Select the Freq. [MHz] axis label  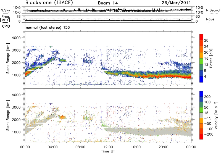pyautogui.click(x=5, y=19)
